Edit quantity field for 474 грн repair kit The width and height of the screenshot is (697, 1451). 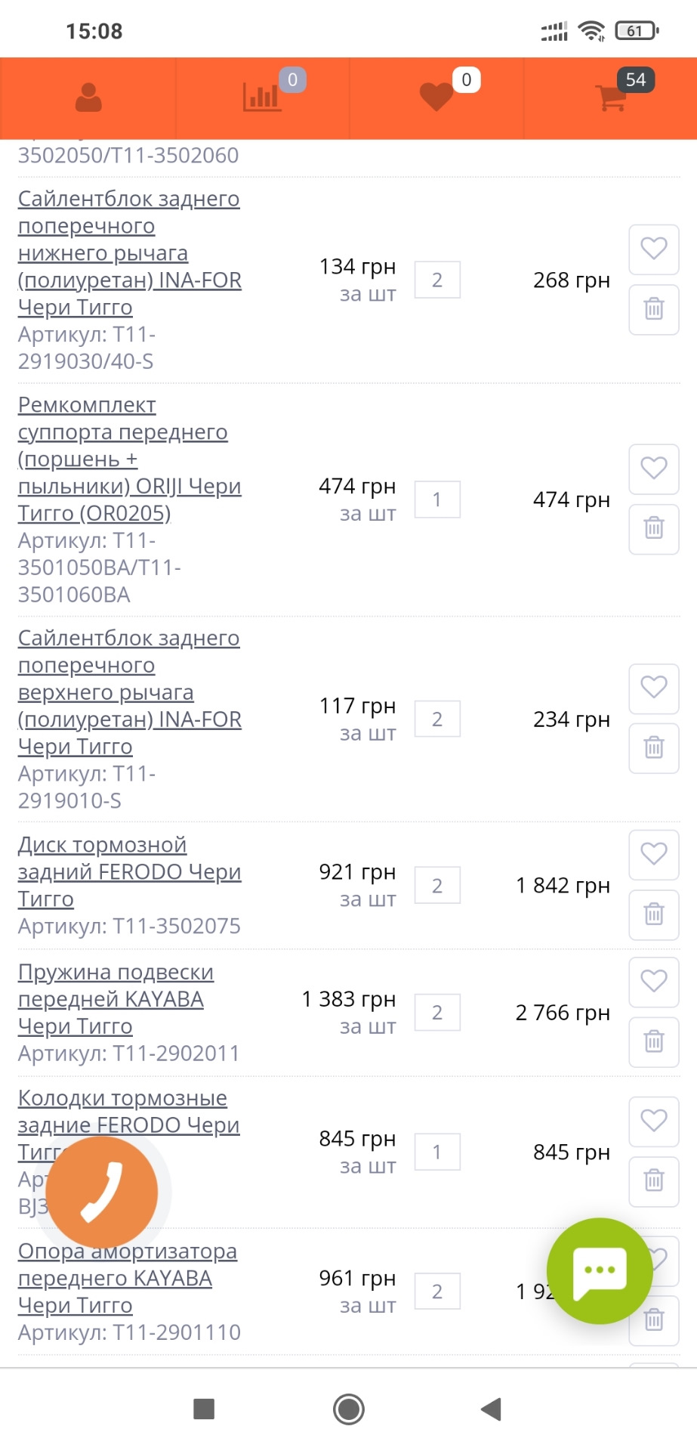(x=437, y=500)
